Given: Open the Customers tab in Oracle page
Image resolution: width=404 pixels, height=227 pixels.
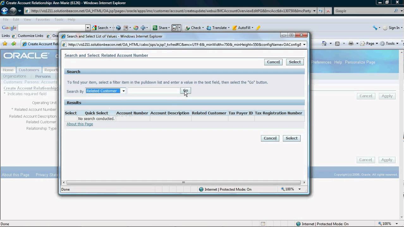Looking at the screenshot, I should (29, 70).
